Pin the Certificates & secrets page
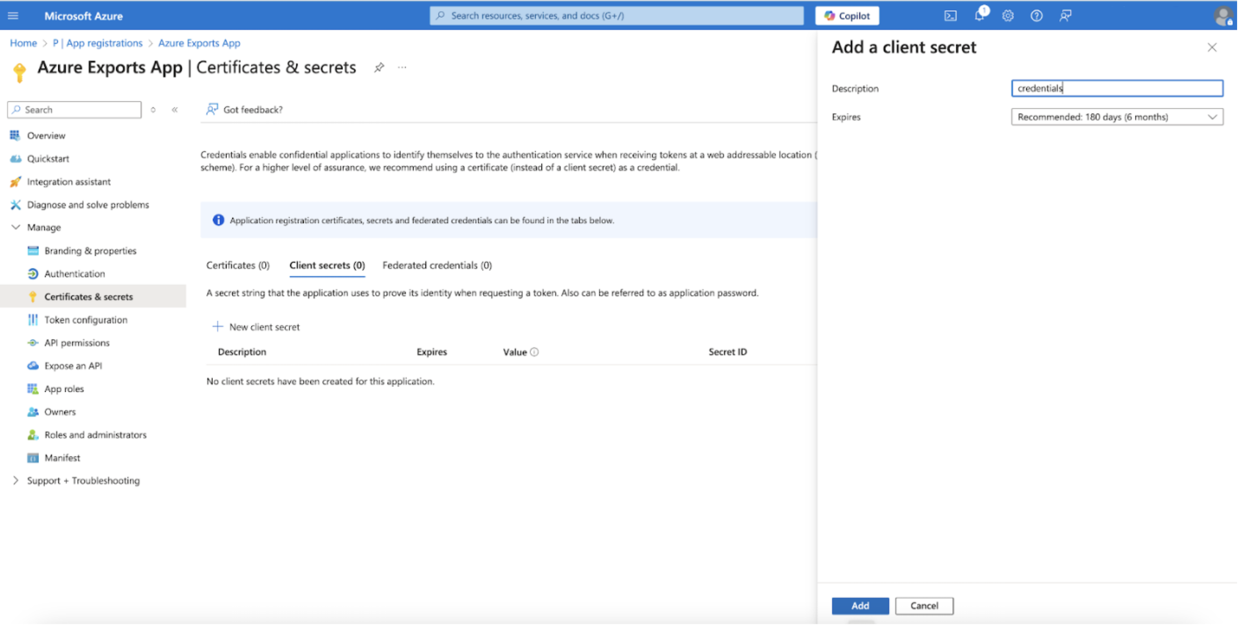This screenshot has width=1245, height=625. (379, 68)
